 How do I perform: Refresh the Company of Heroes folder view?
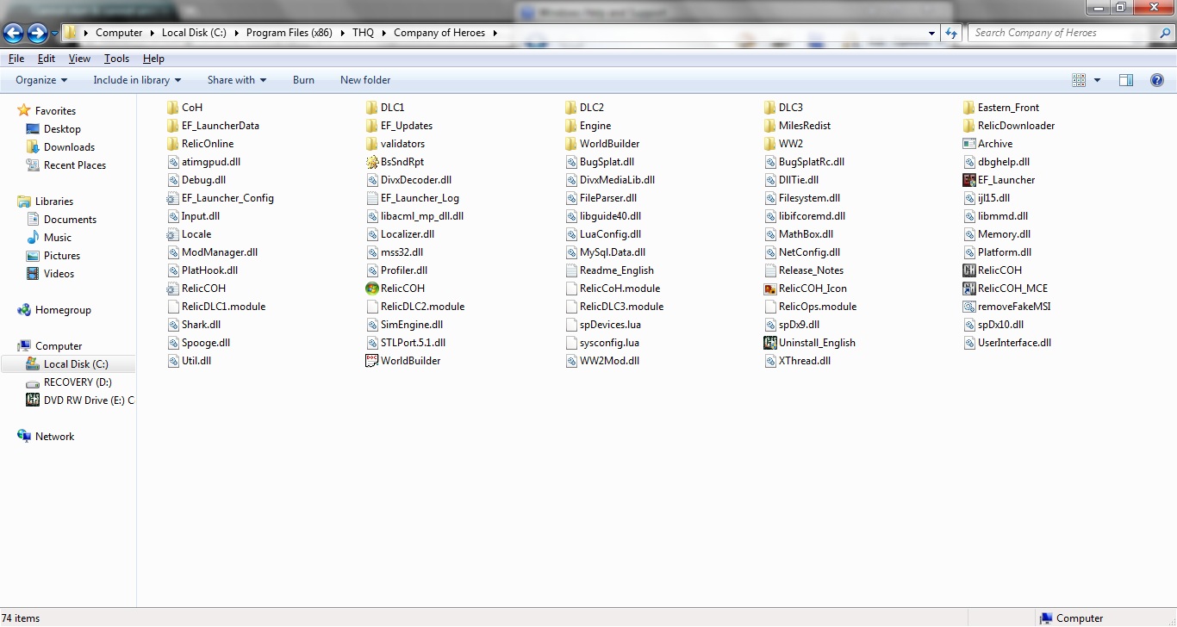[x=951, y=33]
